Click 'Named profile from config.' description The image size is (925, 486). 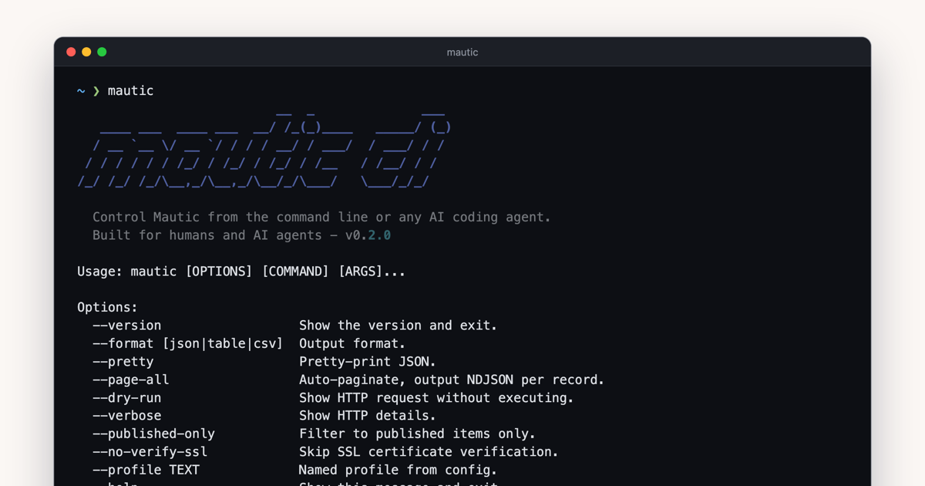click(x=399, y=470)
